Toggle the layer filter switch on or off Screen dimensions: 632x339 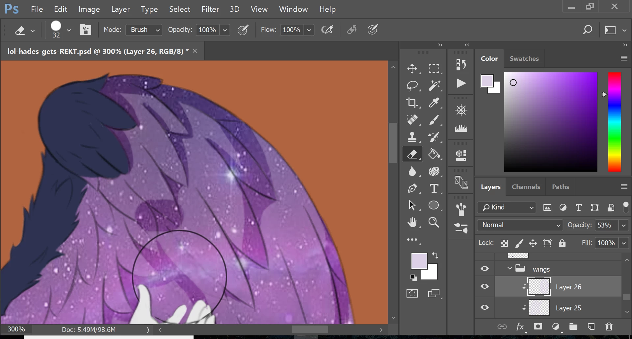click(626, 207)
